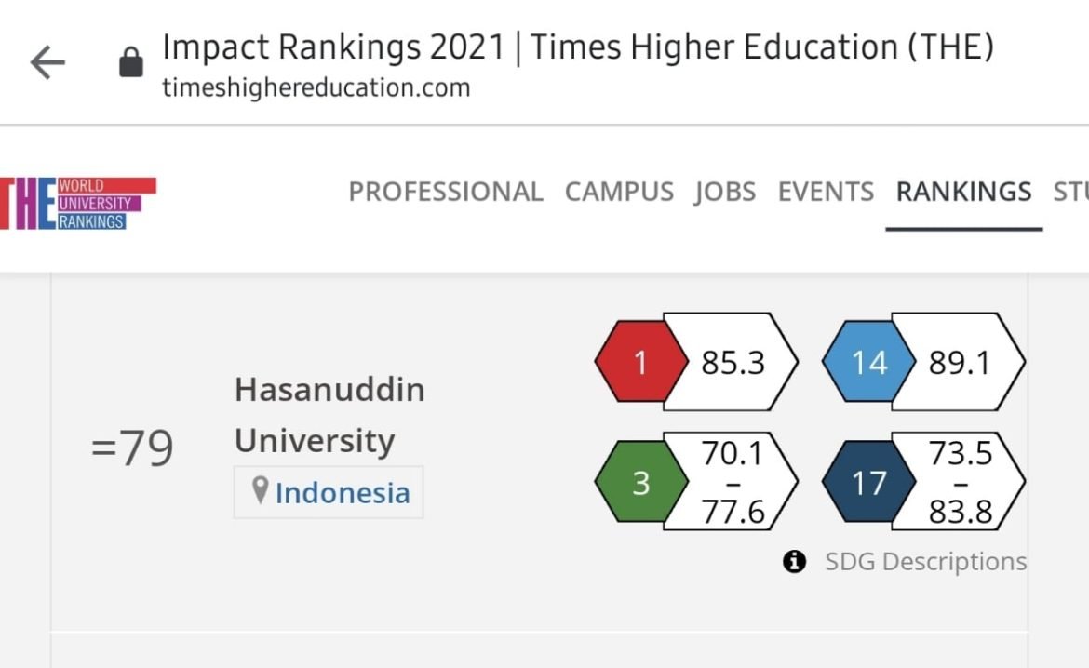
Task: Click the navy SDG 17 hexagon badge
Action: click(x=868, y=483)
